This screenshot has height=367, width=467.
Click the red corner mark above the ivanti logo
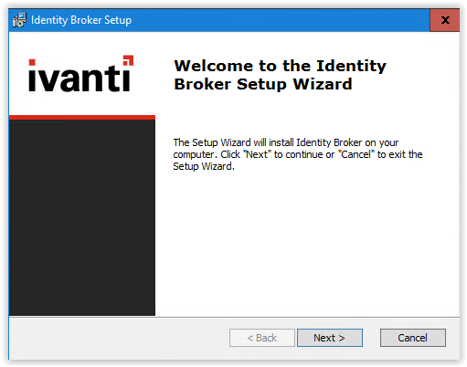tap(128, 60)
